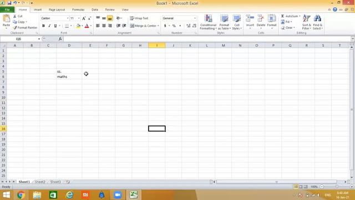Image resolution: width=355 pixels, height=200 pixels.
Task: Click the Decrease Indent icon
Action: pyautogui.click(x=118, y=26)
